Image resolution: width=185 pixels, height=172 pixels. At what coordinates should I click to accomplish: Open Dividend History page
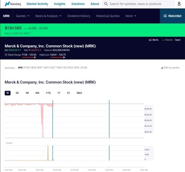(x=79, y=16)
